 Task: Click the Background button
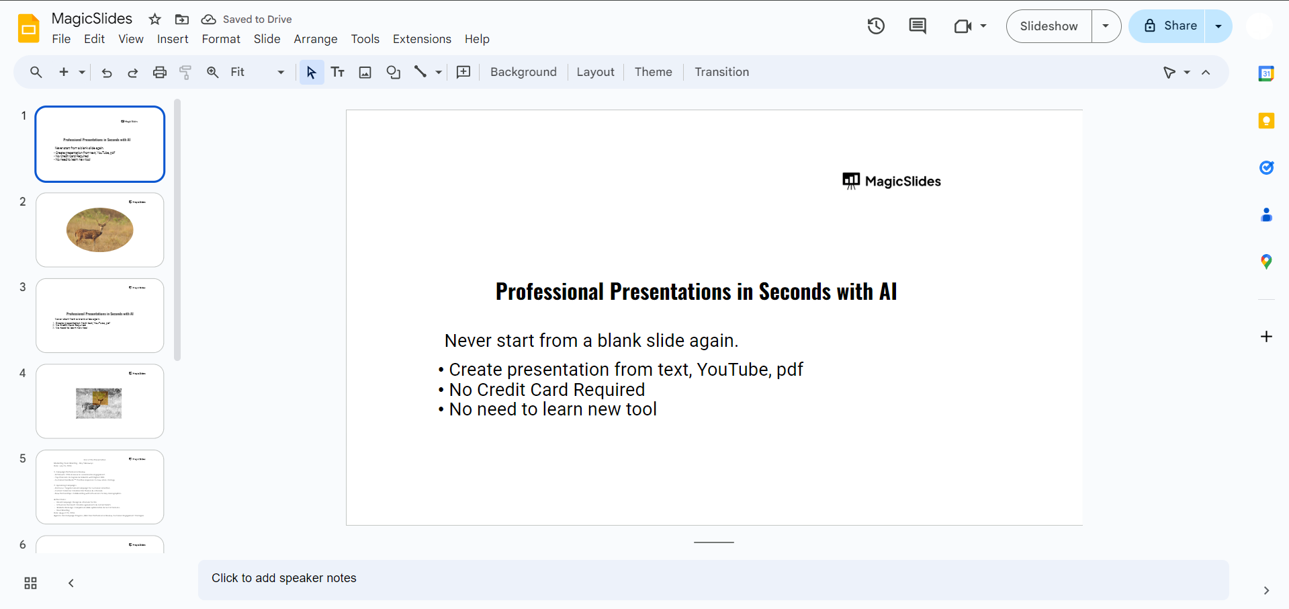coord(523,73)
